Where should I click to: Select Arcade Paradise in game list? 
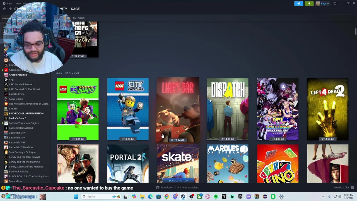point(18,75)
